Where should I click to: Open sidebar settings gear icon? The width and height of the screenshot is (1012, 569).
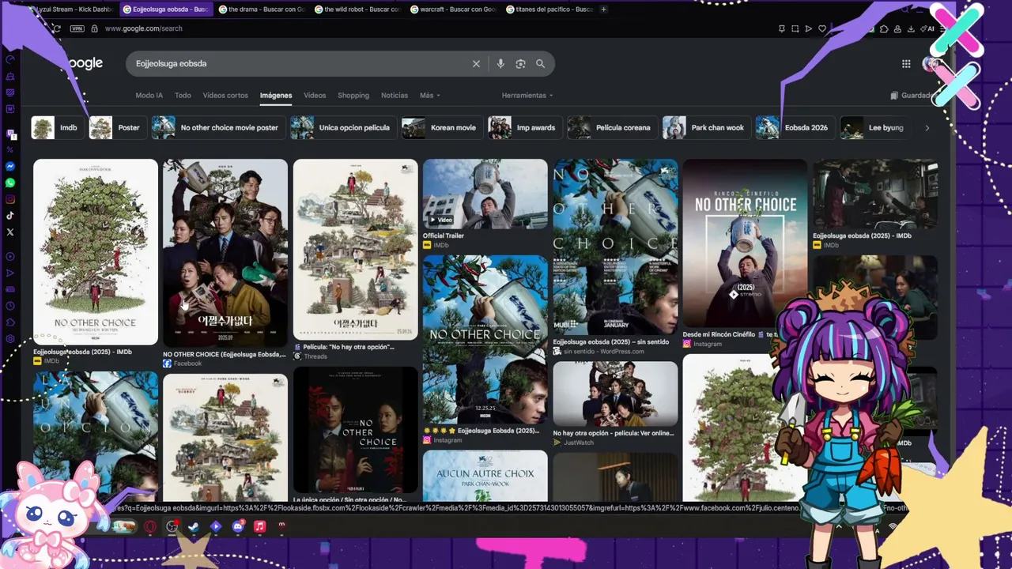pyautogui.click(x=10, y=339)
